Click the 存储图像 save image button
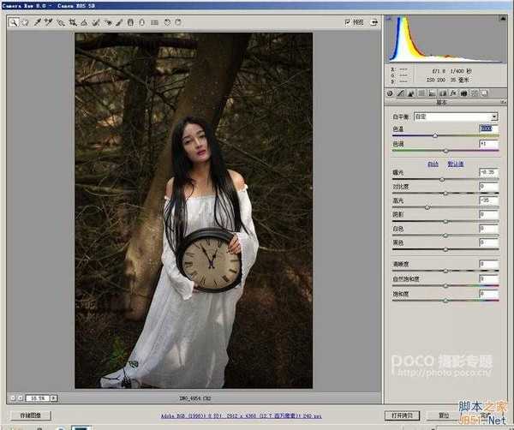The width and height of the screenshot is (514, 430). 29,415
